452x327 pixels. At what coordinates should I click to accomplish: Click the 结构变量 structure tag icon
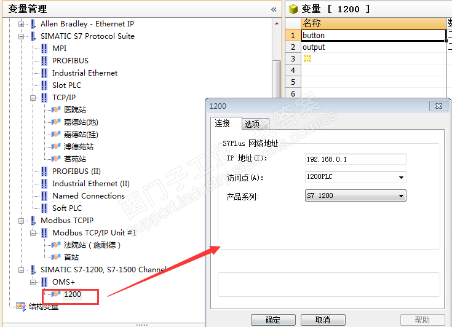point(21,307)
